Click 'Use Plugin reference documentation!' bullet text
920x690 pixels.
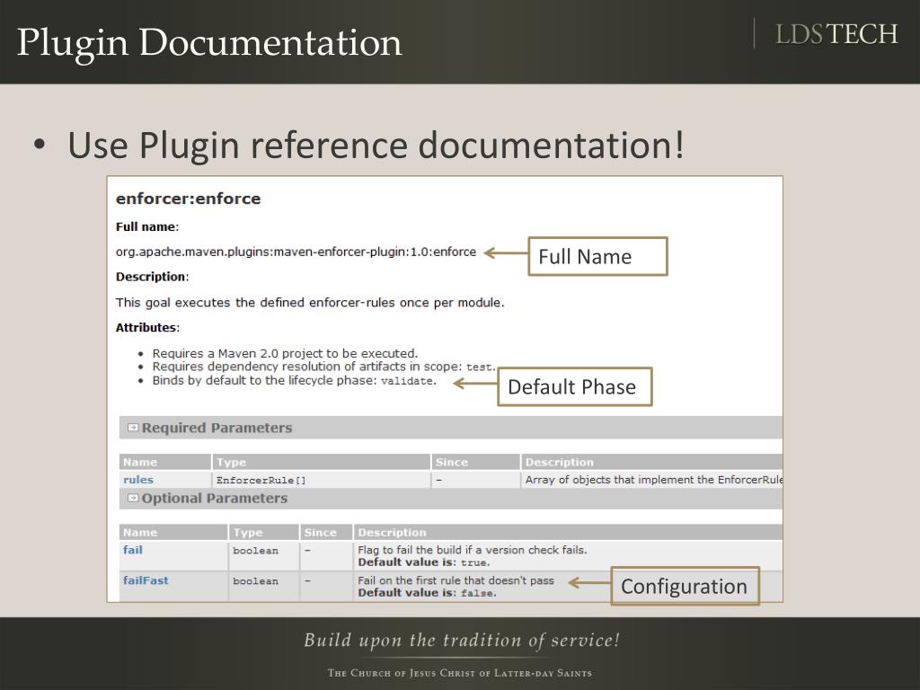376,145
